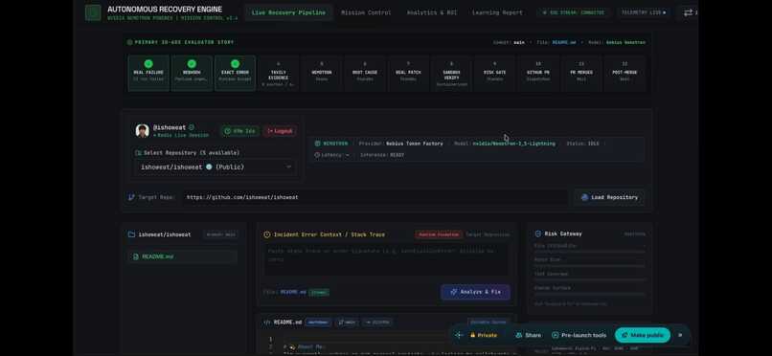Click the Incident Error Context warning icon
The width and height of the screenshot is (772, 356).
(267, 234)
